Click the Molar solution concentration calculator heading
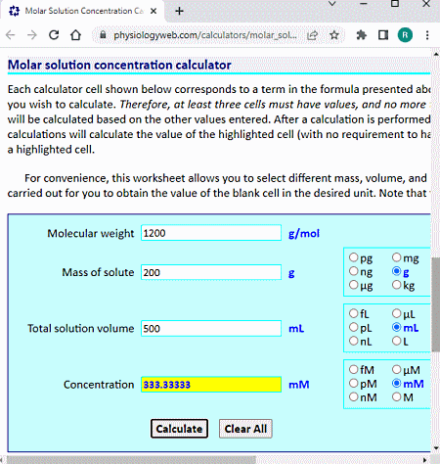 coord(119,65)
